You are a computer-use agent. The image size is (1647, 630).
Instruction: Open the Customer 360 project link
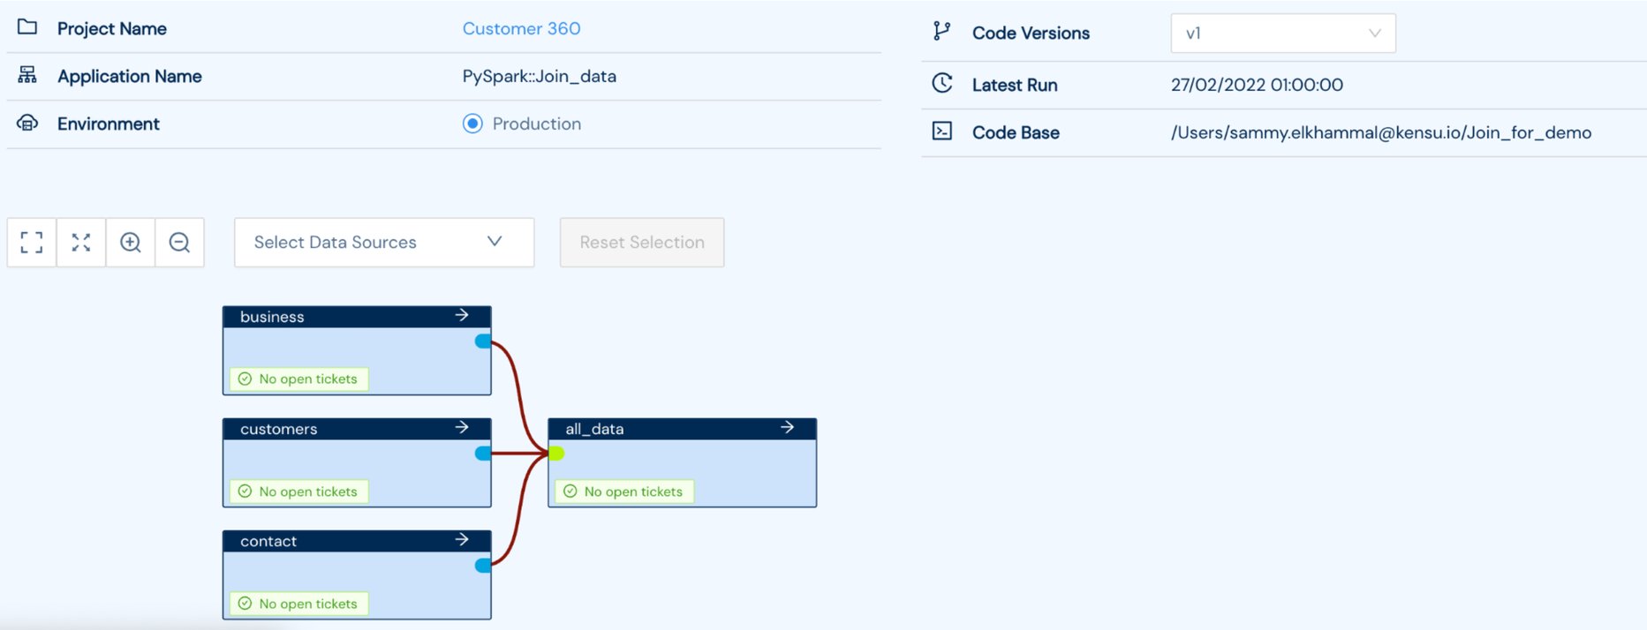click(x=521, y=28)
